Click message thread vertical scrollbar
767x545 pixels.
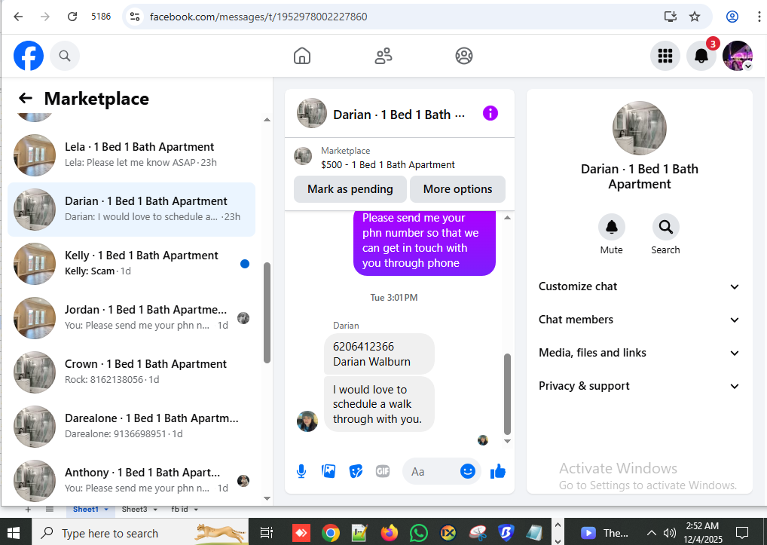coord(507,394)
